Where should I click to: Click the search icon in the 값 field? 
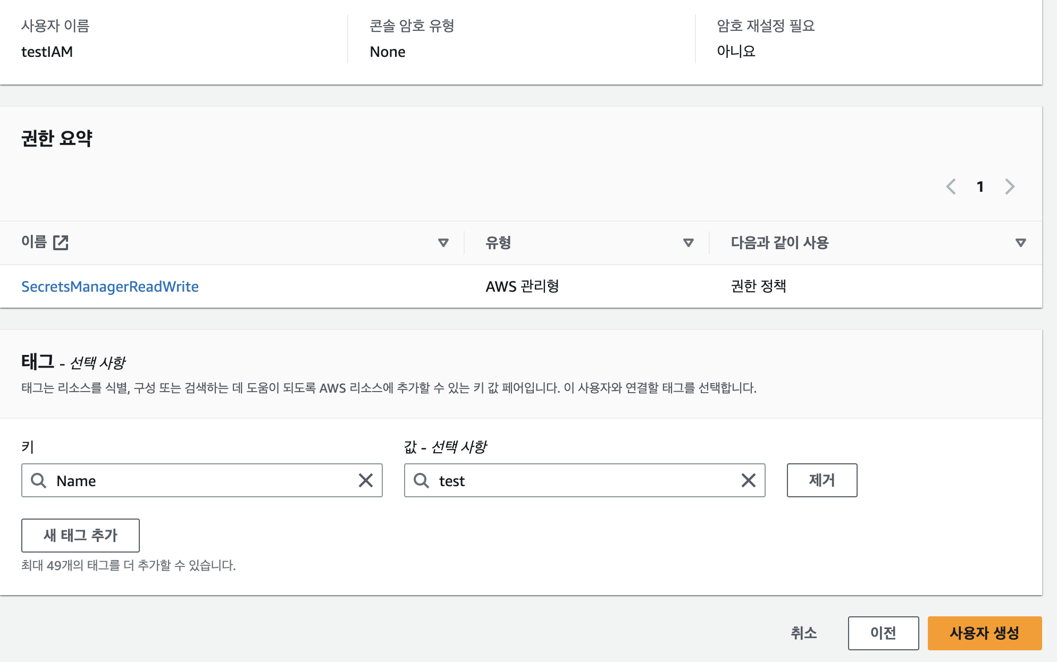click(x=421, y=480)
